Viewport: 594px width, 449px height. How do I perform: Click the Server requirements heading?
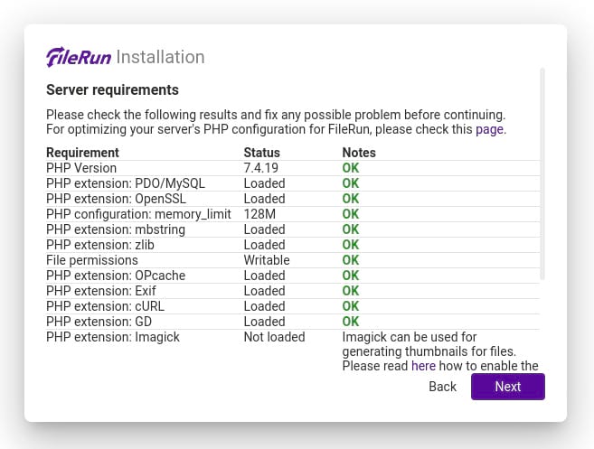112,90
